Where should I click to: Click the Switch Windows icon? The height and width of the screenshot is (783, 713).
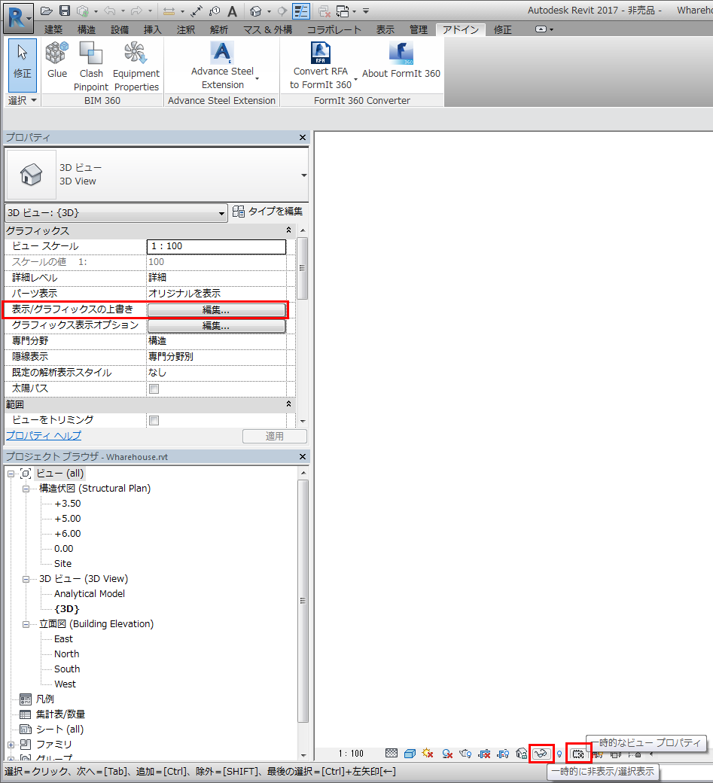343,11
